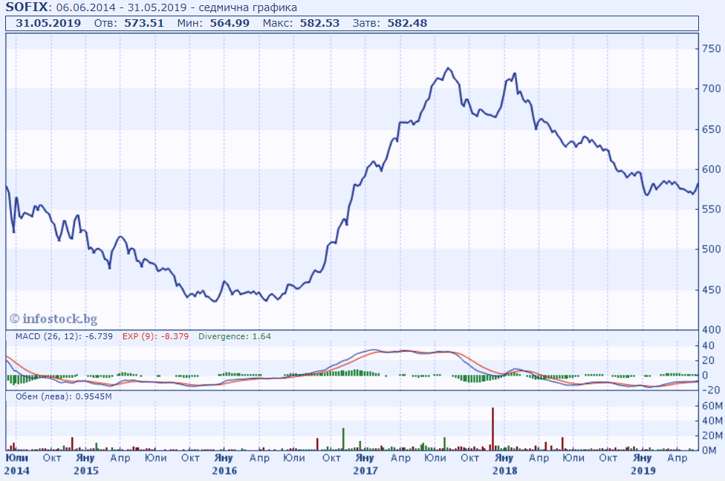725x481 pixels.
Task: Click the 400 price axis label
Action: coord(711,330)
